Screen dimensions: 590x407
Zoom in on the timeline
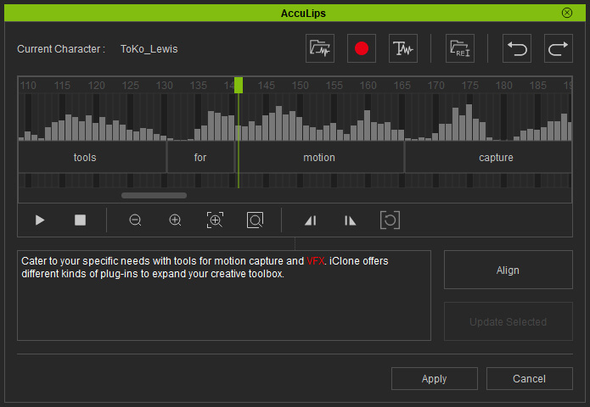175,220
